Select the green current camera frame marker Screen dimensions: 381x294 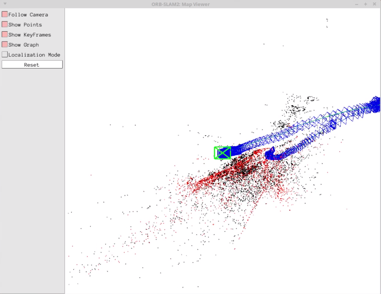(222, 153)
